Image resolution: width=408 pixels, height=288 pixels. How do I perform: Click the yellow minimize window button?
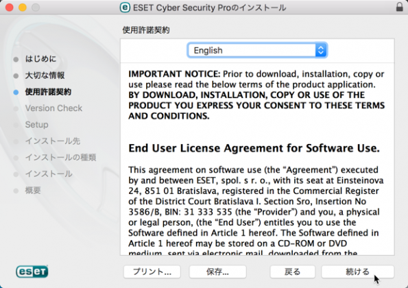23,8
